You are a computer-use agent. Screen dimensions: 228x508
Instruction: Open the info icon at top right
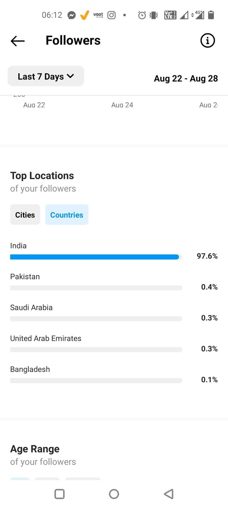pyautogui.click(x=207, y=40)
